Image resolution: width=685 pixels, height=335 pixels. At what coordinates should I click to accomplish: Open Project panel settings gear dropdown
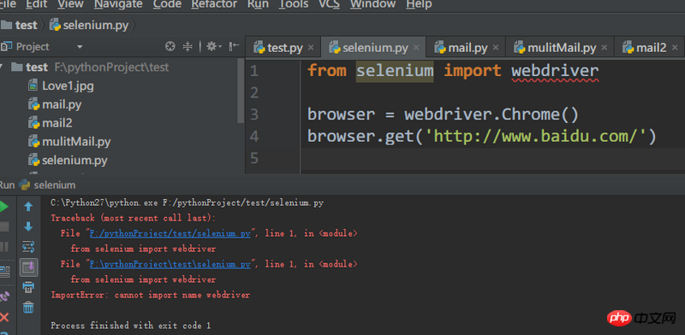tap(214, 46)
